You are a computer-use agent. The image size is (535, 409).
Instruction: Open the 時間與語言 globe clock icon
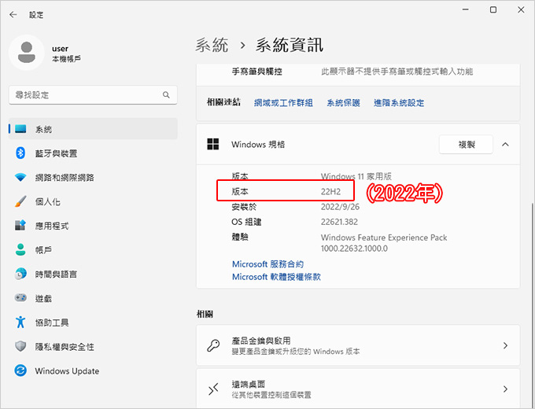click(20, 274)
